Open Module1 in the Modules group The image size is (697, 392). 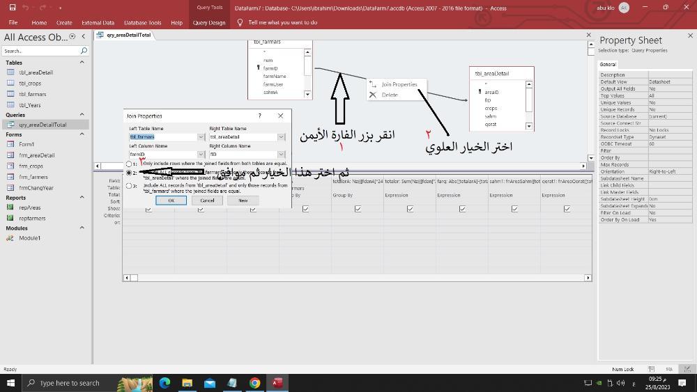pyautogui.click(x=29, y=238)
